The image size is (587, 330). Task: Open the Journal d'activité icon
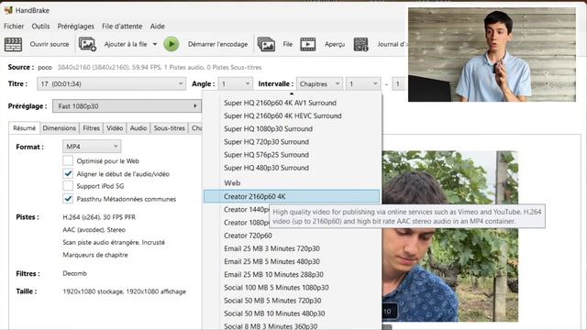pyautogui.click(x=360, y=44)
